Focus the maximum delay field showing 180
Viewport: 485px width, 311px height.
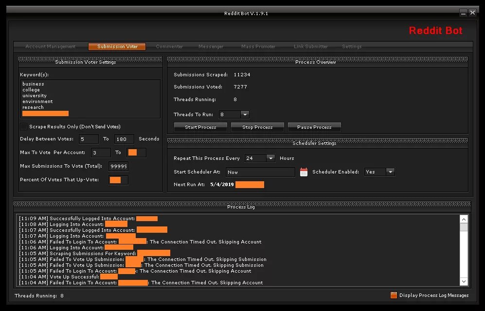click(124, 139)
